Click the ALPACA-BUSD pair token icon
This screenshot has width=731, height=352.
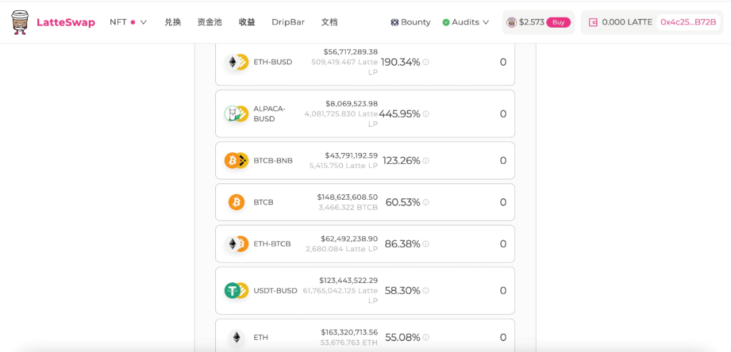[236, 114]
